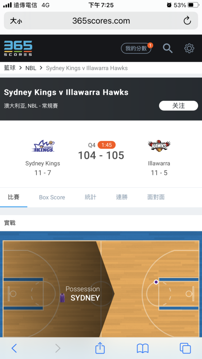Image resolution: width=202 pixels, height=359 pixels.
Task: Open the 連勝 tab
Action: [x=122, y=197]
